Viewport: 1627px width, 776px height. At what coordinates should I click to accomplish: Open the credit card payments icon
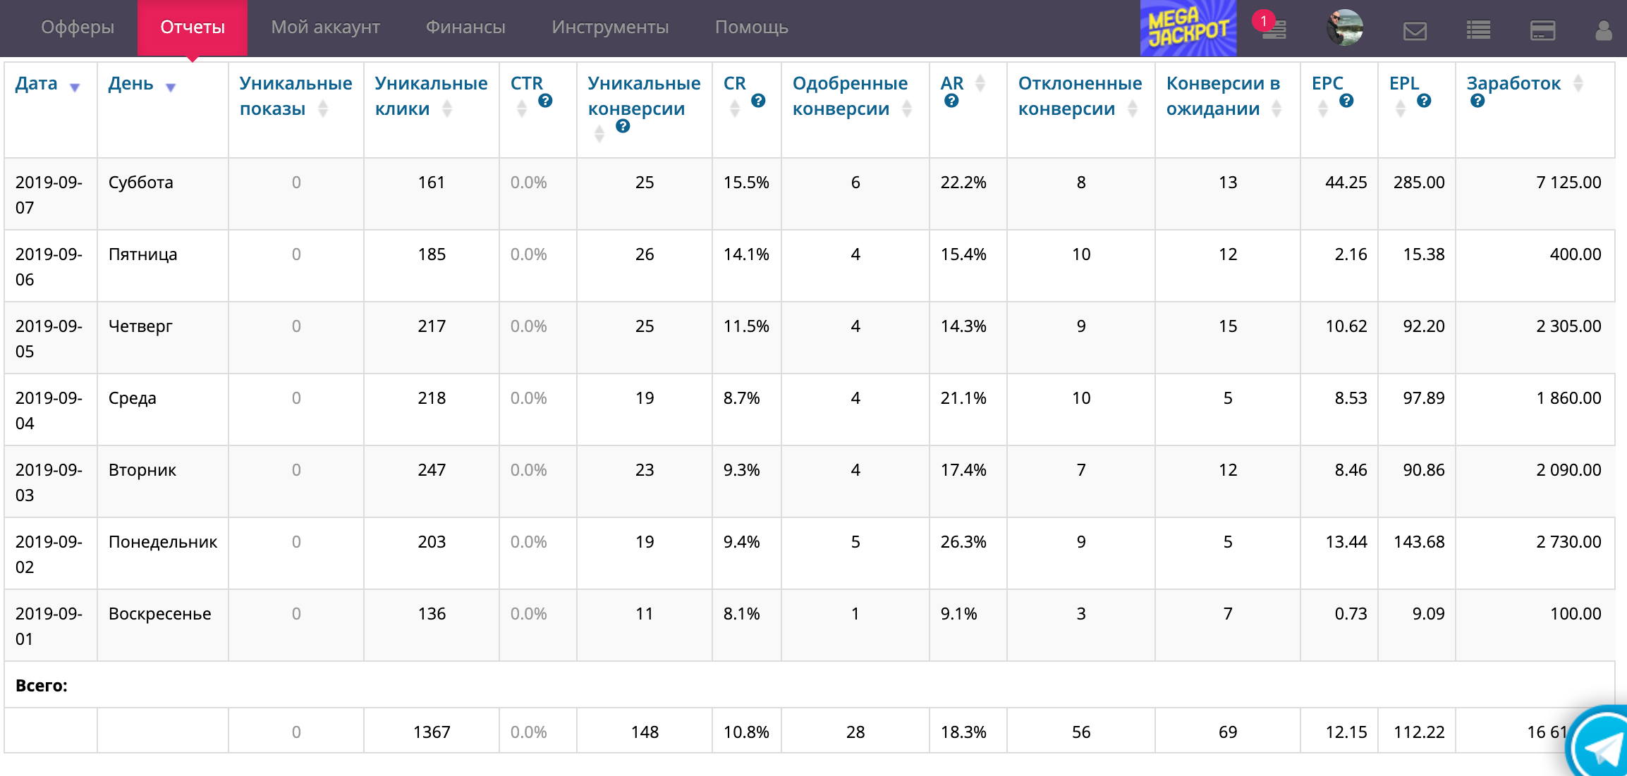tap(1542, 31)
